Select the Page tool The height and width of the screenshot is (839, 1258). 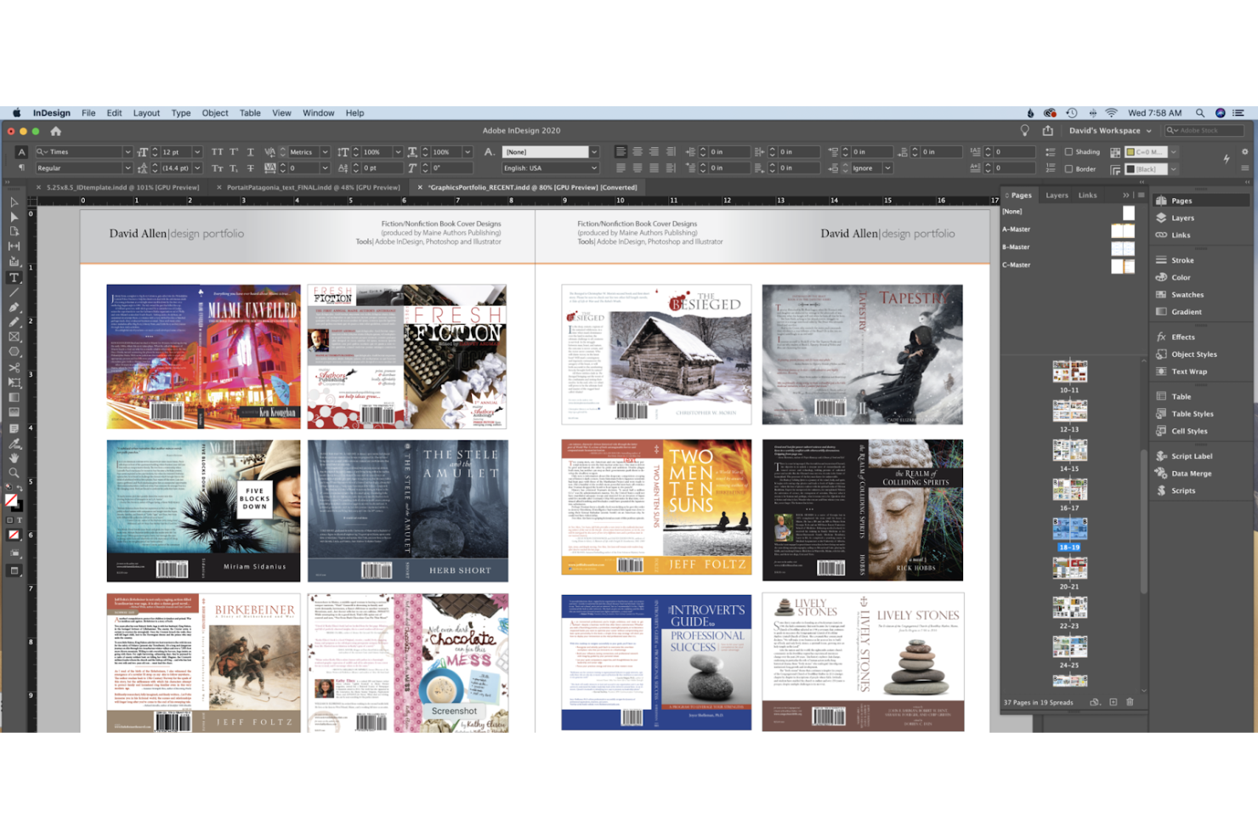pyautogui.click(x=14, y=231)
